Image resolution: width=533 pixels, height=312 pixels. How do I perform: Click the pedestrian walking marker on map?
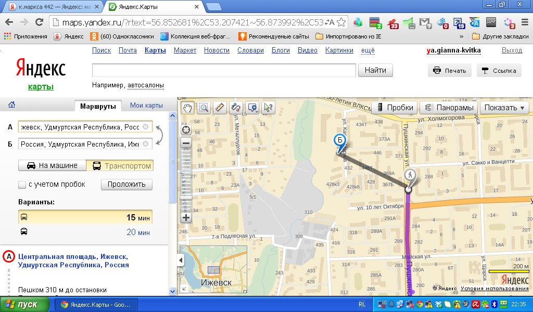(410, 179)
